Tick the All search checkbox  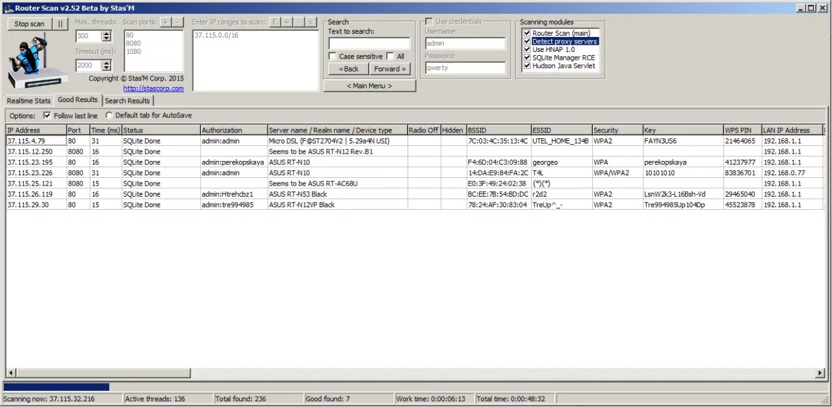(391, 56)
